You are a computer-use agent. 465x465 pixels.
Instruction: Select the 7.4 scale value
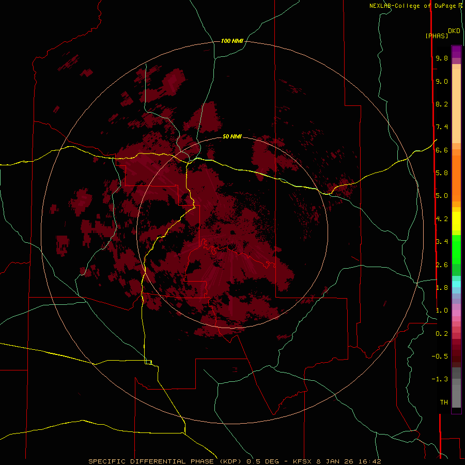click(442, 127)
